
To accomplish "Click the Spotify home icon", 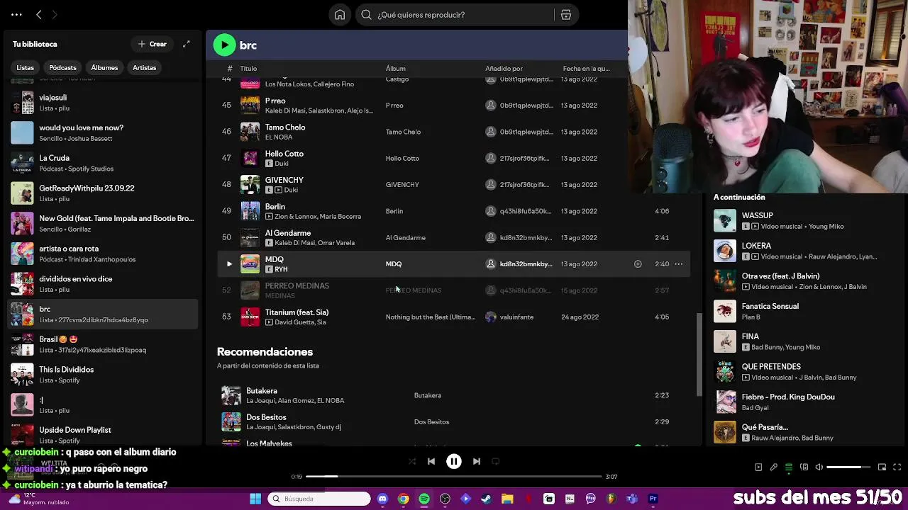I will pos(340,15).
